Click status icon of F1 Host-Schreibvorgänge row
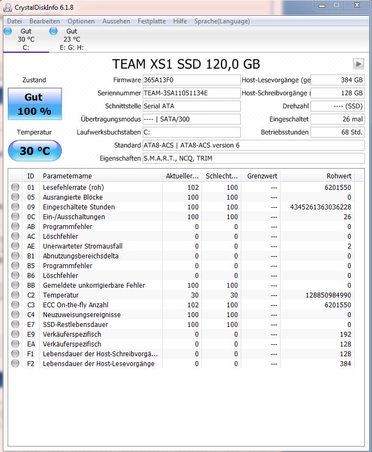The width and height of the screenshot is (372, 452). pyautogui.click(x=15, y=354)
